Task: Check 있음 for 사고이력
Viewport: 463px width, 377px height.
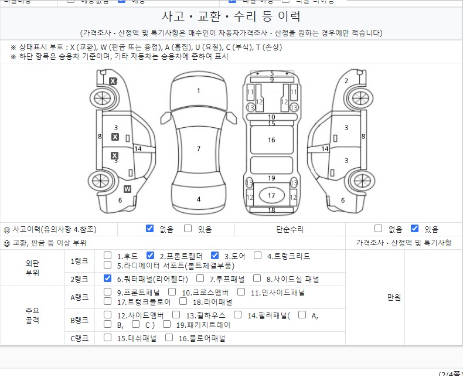Action: 188,229
